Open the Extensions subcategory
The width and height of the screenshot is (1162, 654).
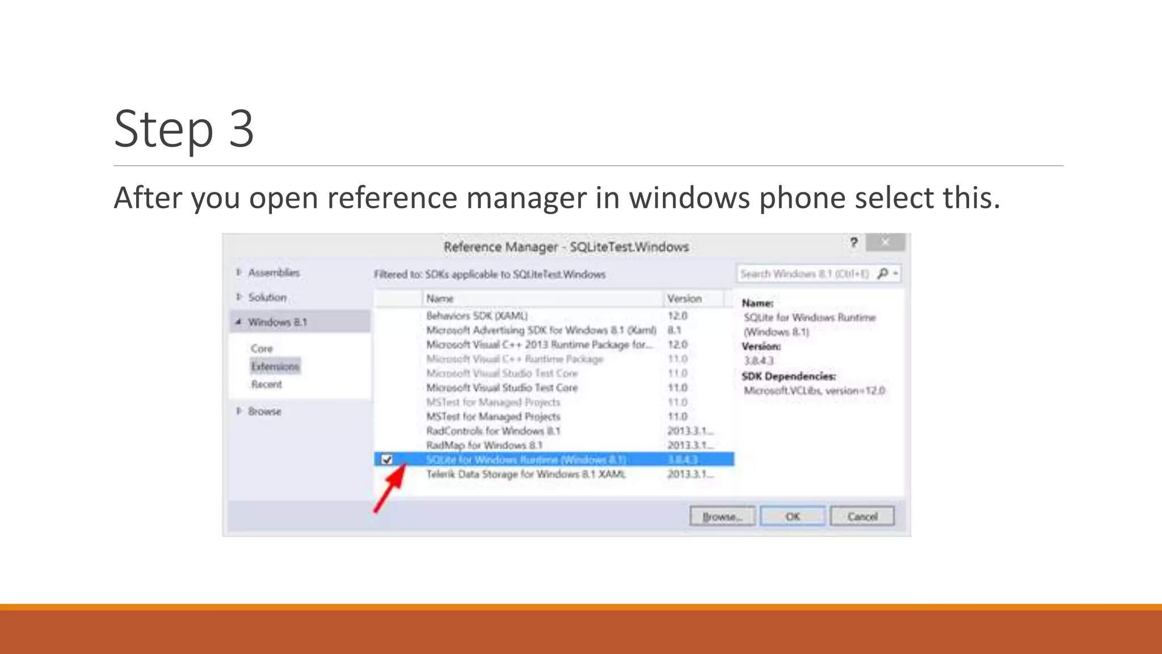(x=275, y=366)
